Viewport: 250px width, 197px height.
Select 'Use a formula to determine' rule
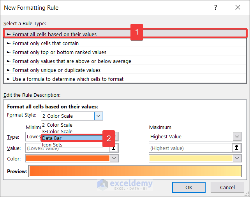coord(68,79)
